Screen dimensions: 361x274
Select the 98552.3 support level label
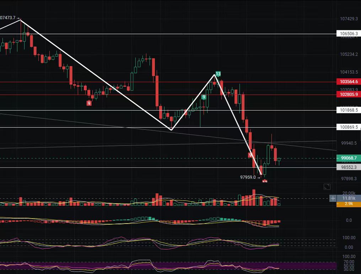(348, 167)
